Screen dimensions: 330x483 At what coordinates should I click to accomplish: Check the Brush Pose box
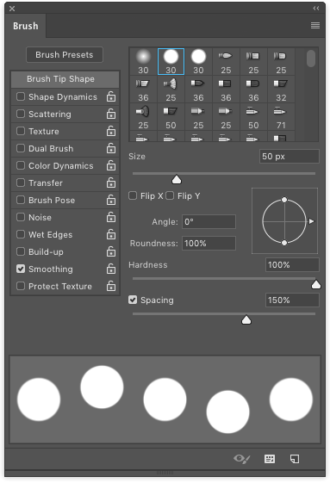pyautogui.click(x=21, y=200)
